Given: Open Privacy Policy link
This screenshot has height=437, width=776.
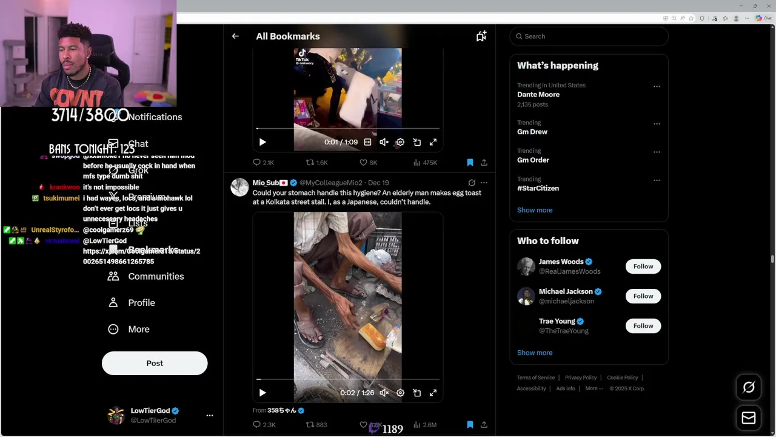Looking at the screenshot, I should [581, 378].
